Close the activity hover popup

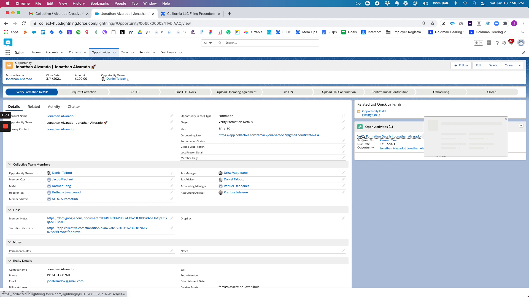(x=506, y=119)
